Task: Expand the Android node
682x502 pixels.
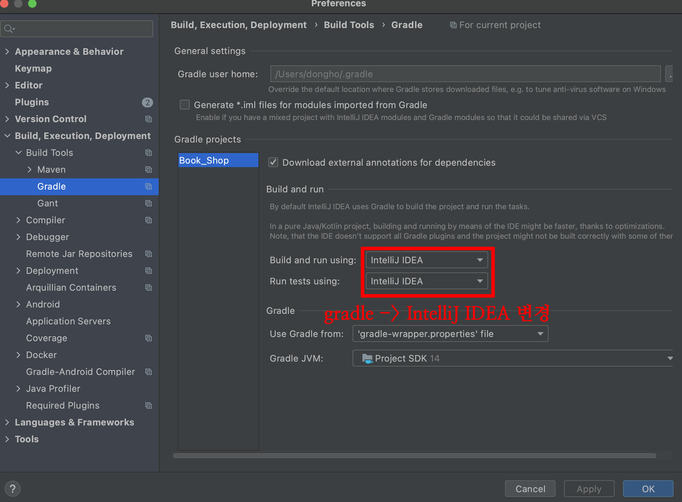Action: tap(19, 304)
